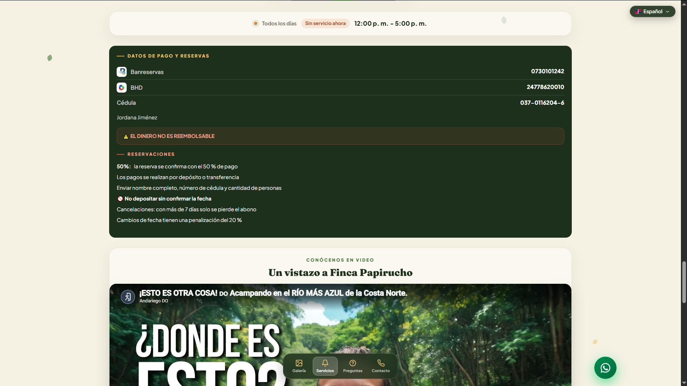Open the Galería tab in bottom nav

coord(299,366)
